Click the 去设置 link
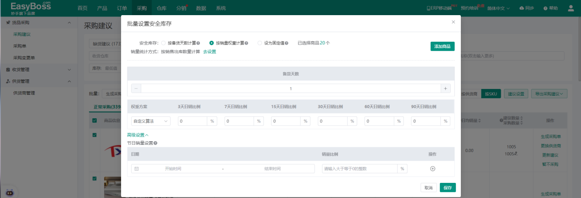 point(210,52)
